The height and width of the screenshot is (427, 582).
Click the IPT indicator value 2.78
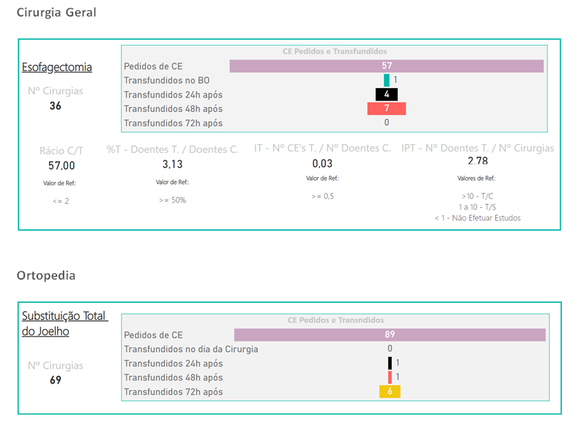tap(477, 161)
